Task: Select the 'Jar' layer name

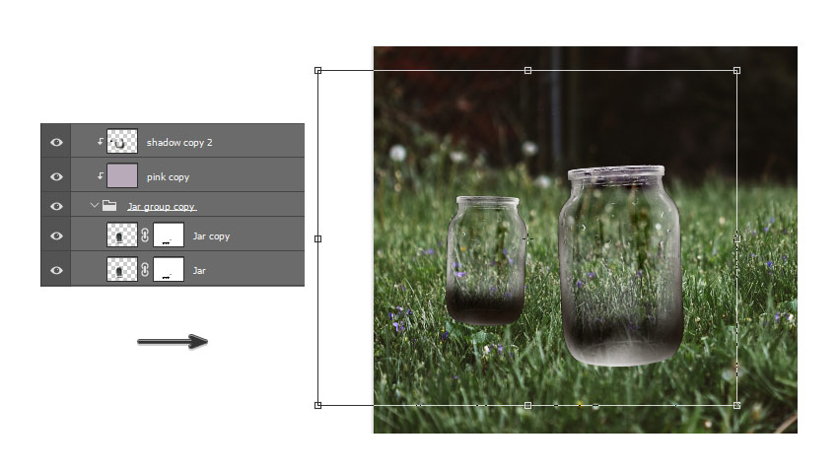Action: coord(199,271)
